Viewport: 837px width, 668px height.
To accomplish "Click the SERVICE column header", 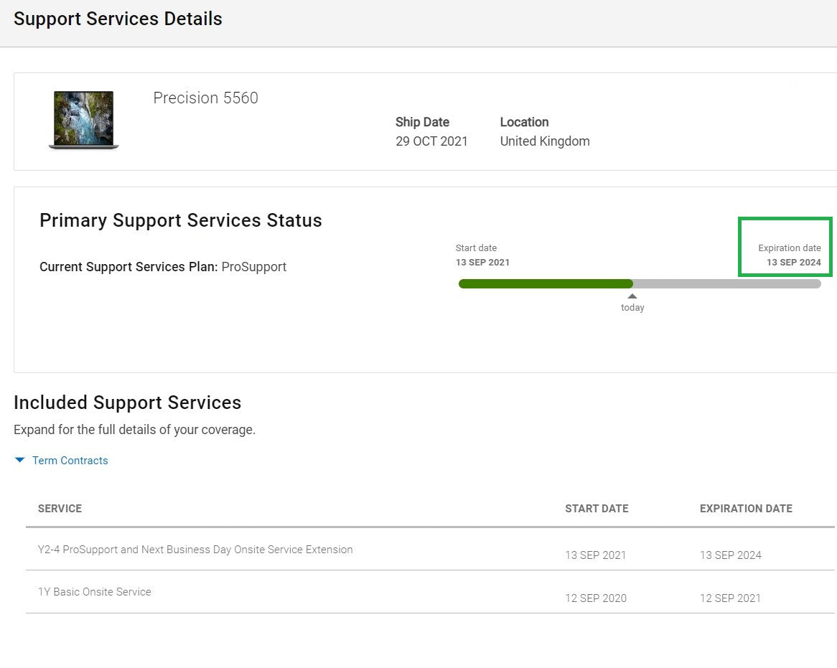I will point(60,509).
